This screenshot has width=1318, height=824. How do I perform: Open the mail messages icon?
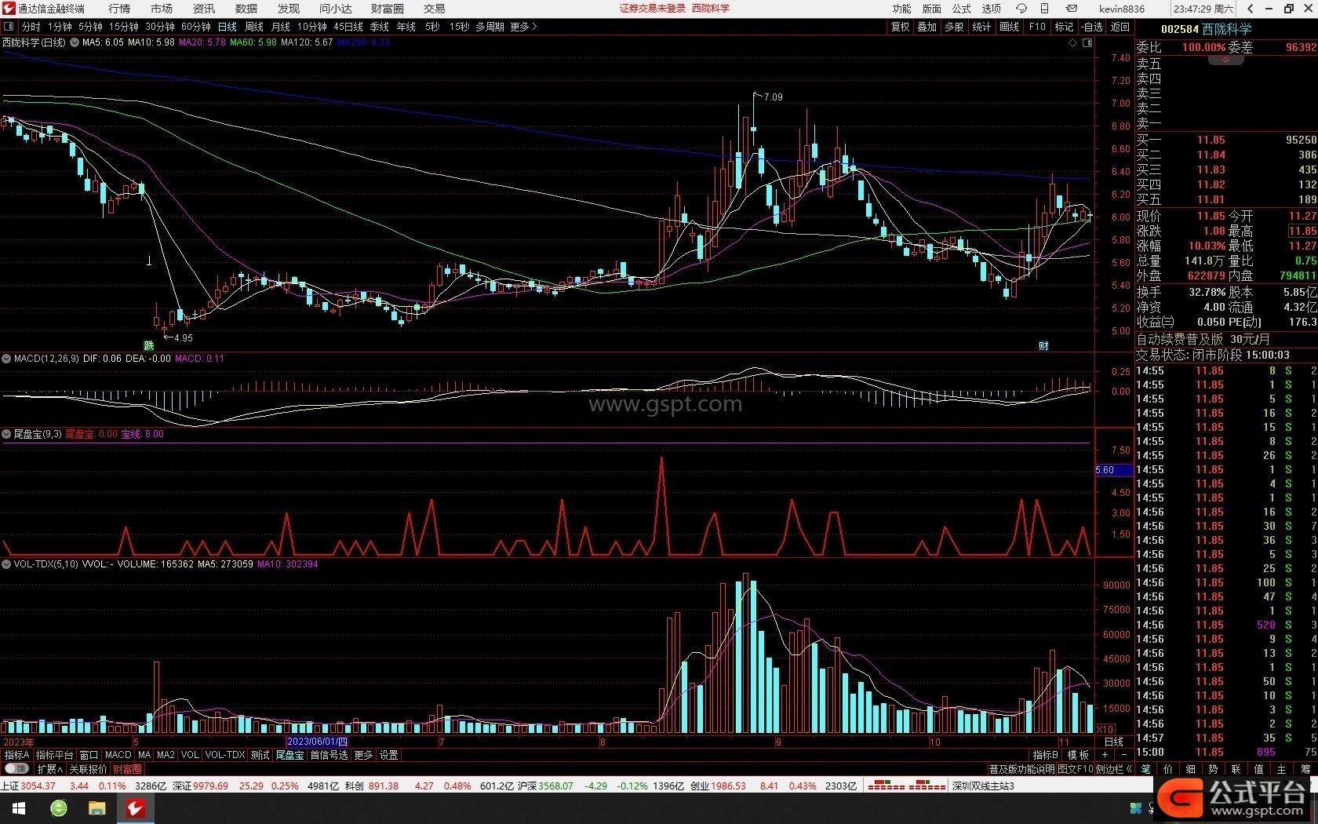tap(1071, 9)
